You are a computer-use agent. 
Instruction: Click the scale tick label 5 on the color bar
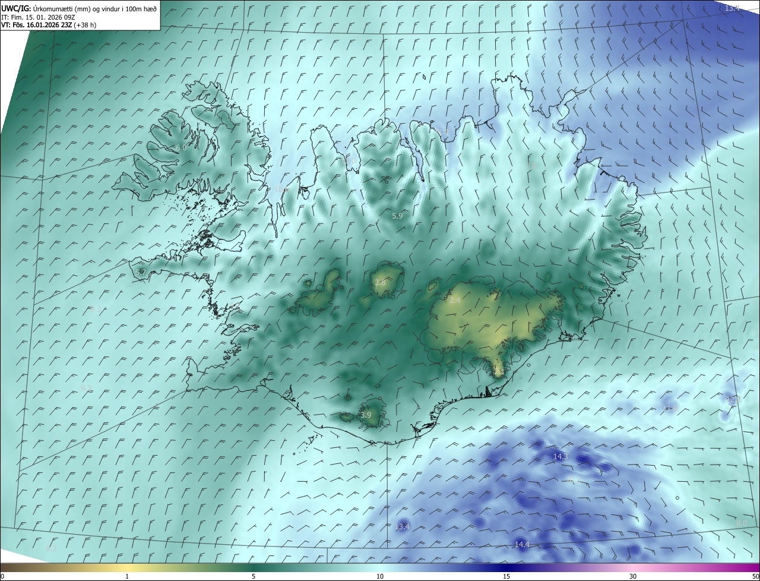(x=254, y=577)
